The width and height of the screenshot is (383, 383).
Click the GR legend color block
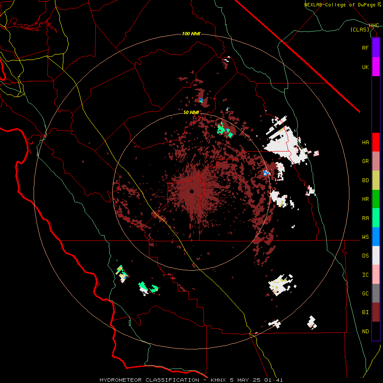click(376, 161)
